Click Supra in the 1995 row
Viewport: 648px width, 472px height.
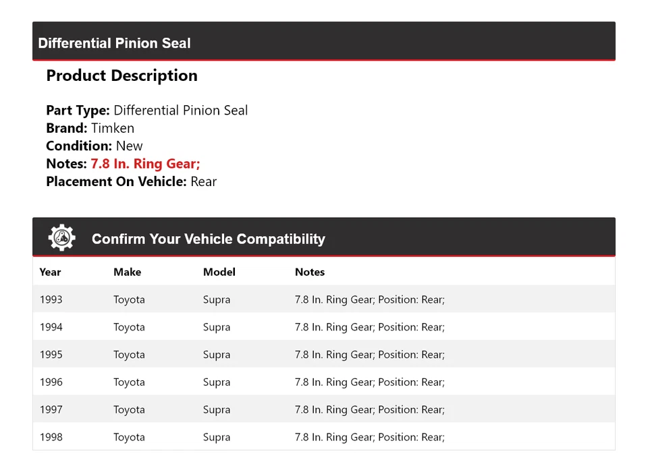217,355
